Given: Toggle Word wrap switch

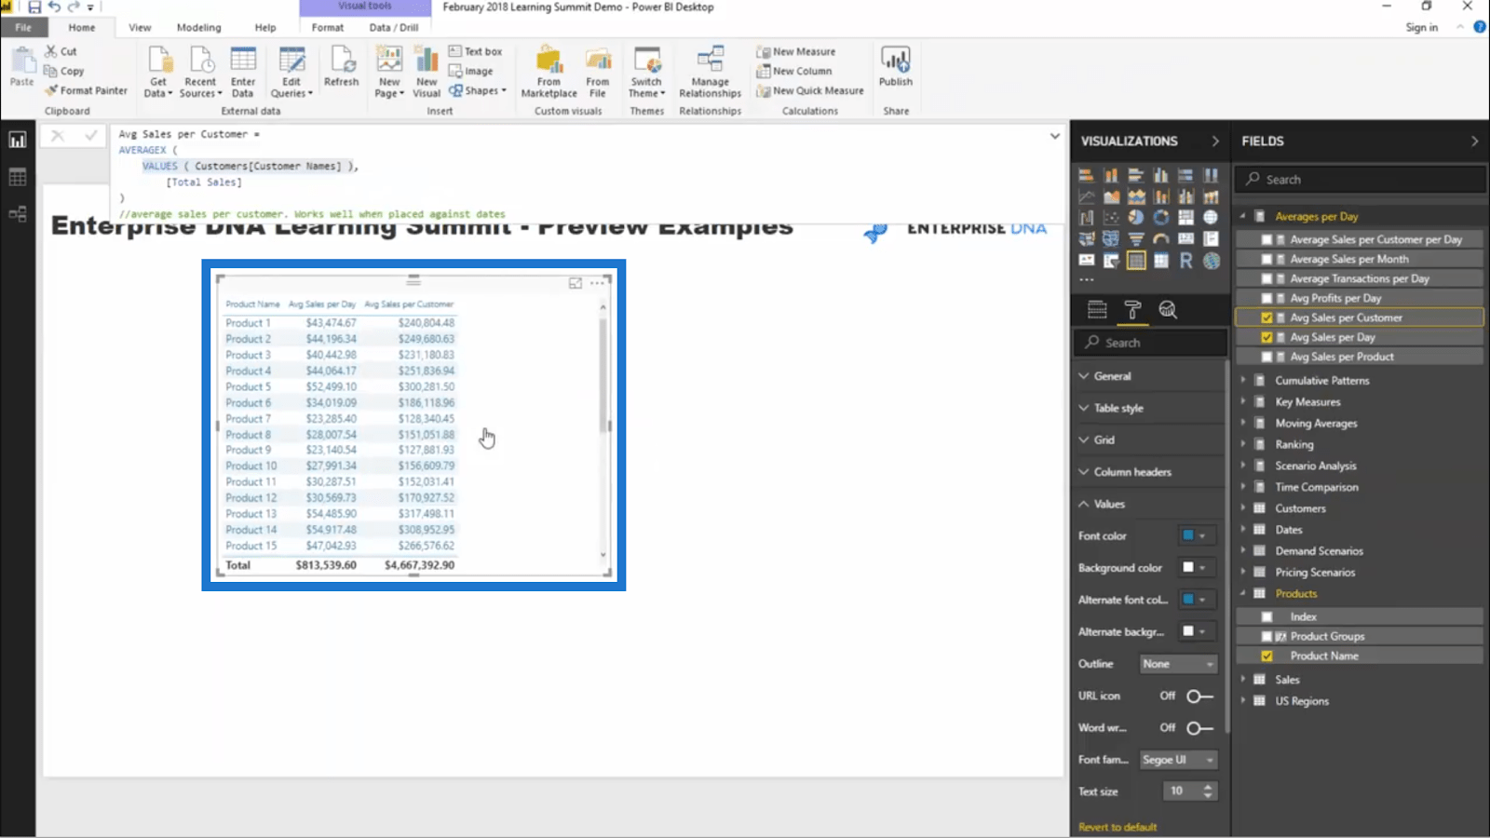Looking at the screenshot, I should point(1199,727).
